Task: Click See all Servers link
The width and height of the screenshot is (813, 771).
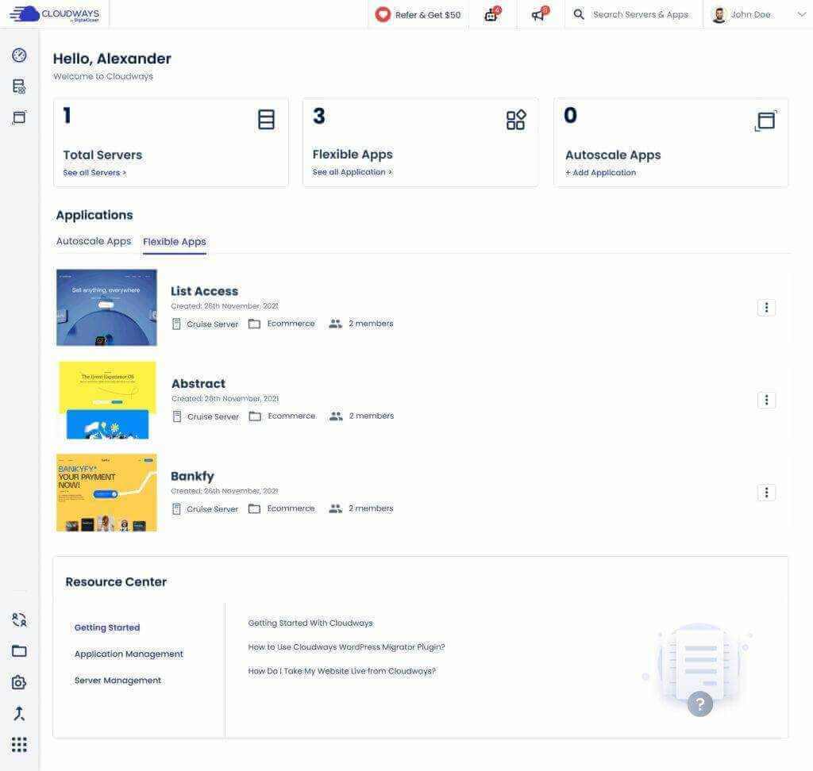Action: [x=94, y=173]
